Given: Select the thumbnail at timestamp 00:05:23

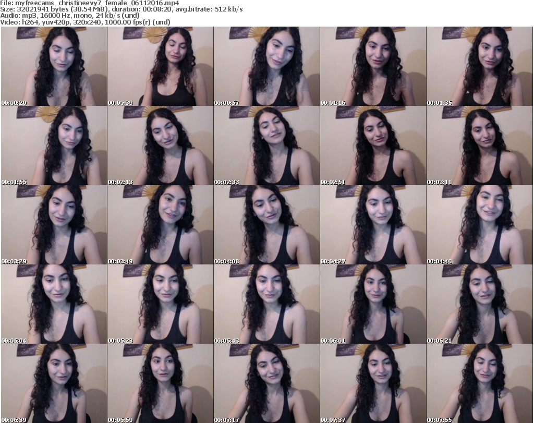Looking at the screenshot, I should (x=161, y=304).
